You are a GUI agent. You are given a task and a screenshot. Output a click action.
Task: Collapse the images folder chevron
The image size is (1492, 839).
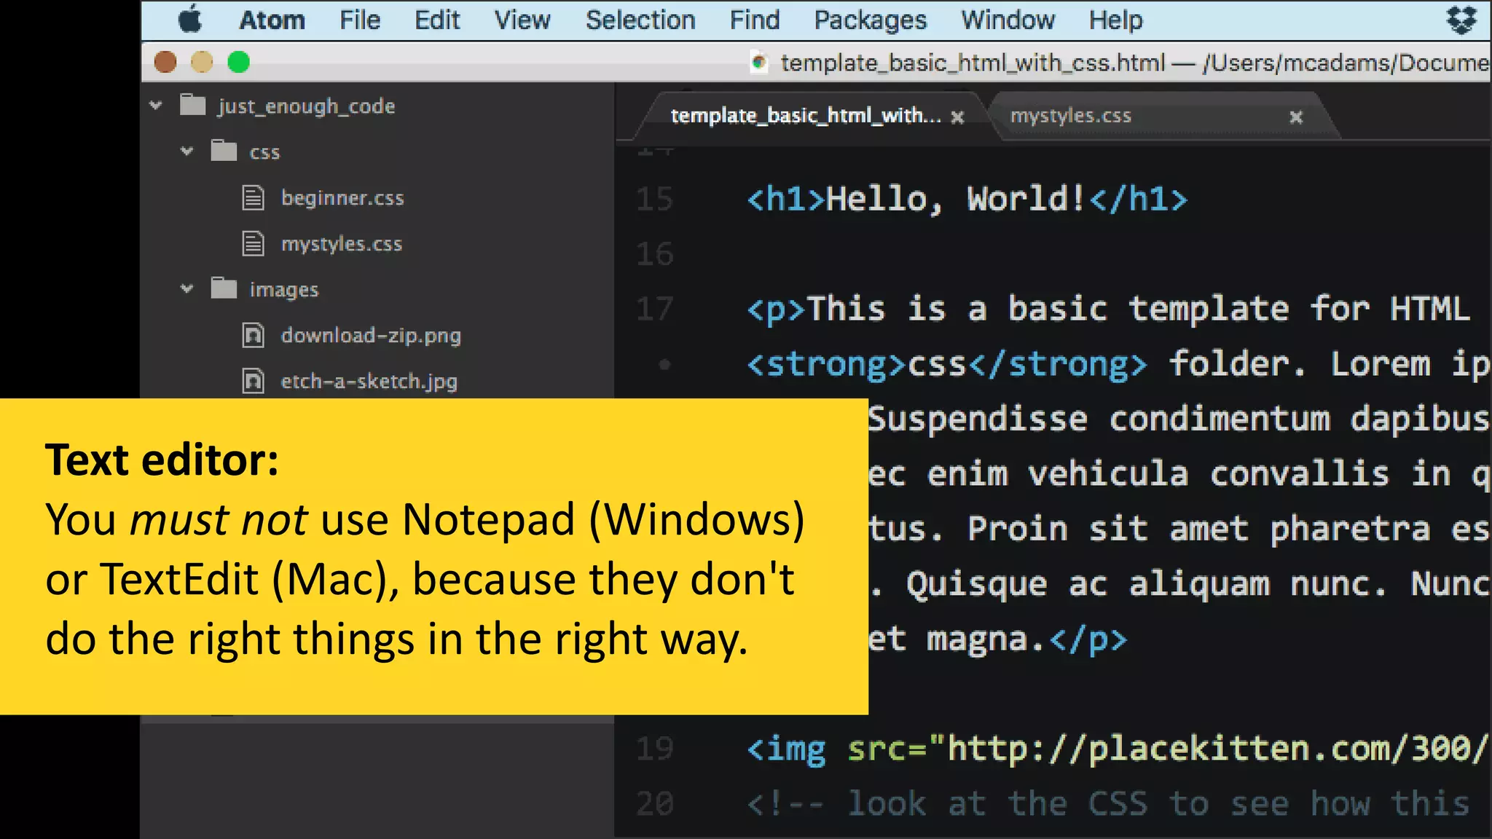186,288
